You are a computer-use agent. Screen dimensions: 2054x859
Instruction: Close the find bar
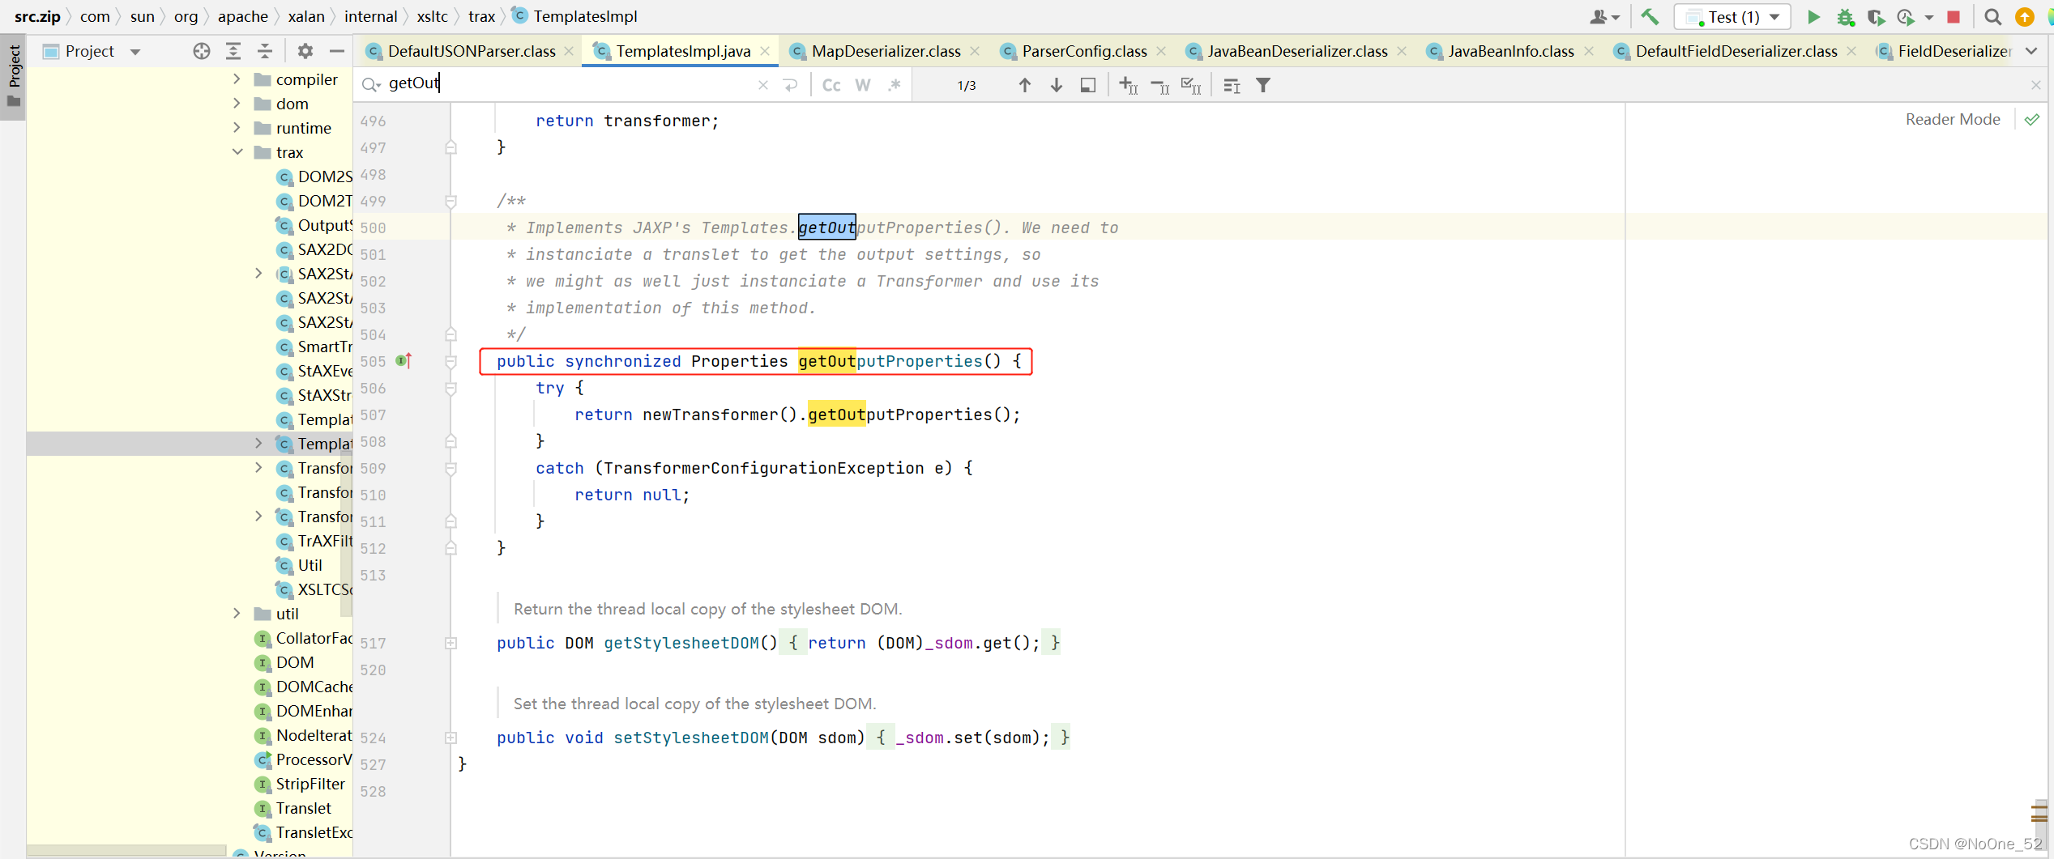[2035, 85]
